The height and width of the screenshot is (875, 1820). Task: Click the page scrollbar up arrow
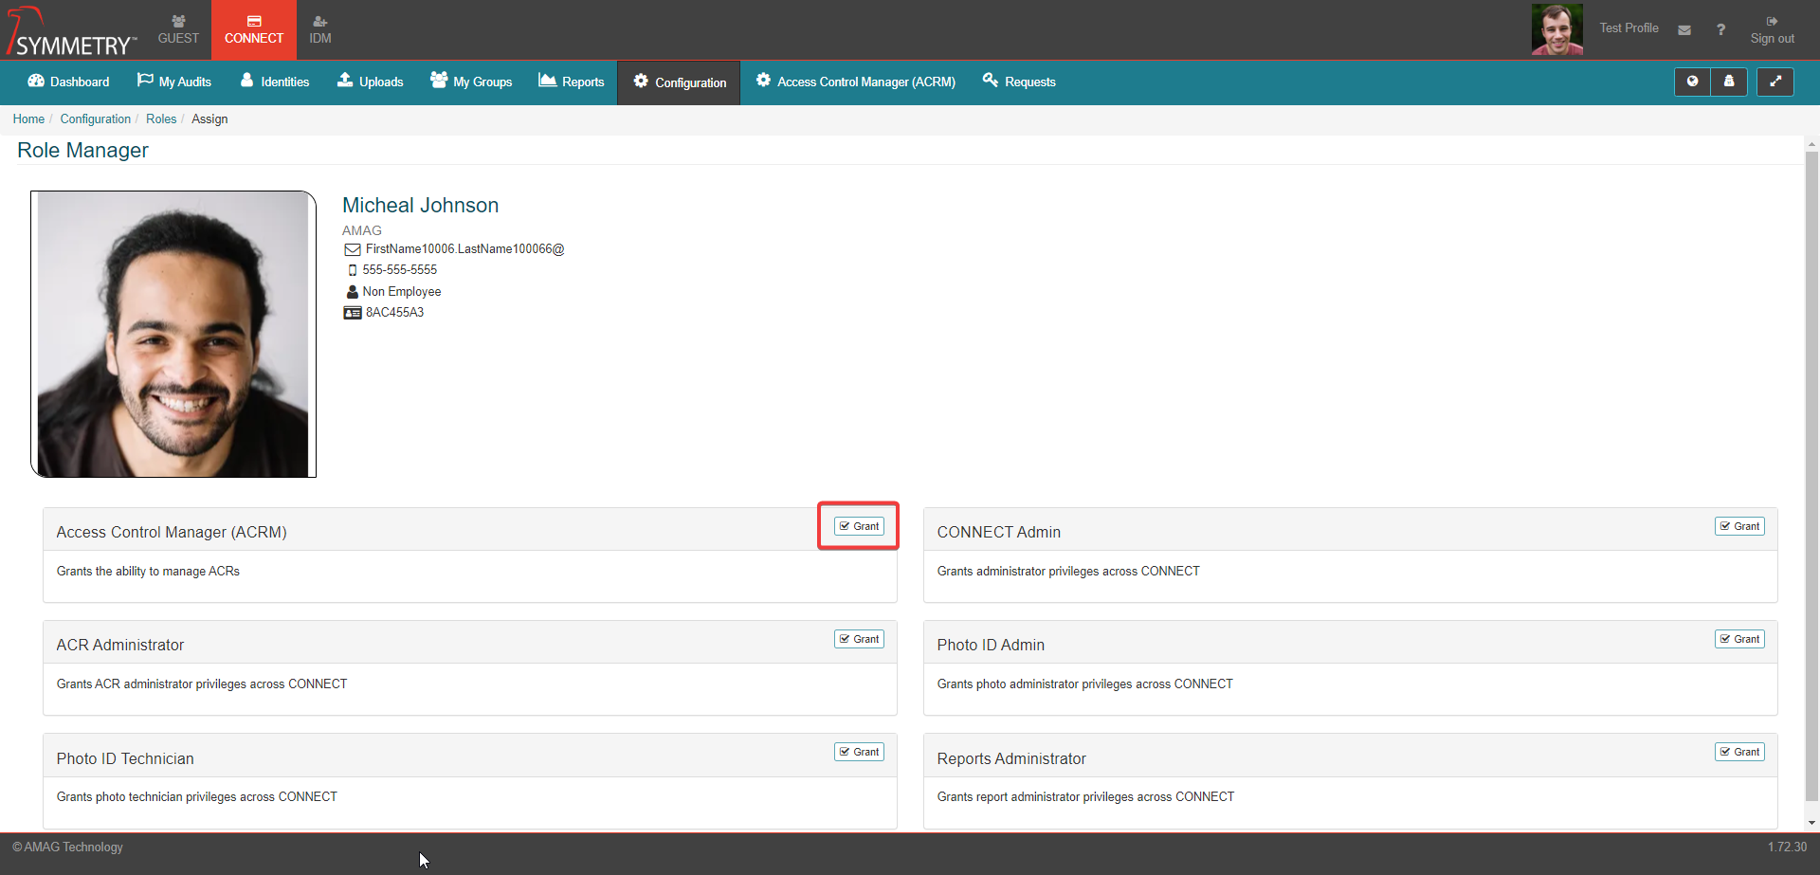[1811, 145]
